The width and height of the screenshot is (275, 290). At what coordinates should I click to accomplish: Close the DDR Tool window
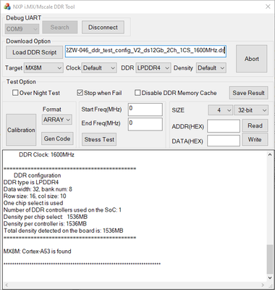coord(268,7)
